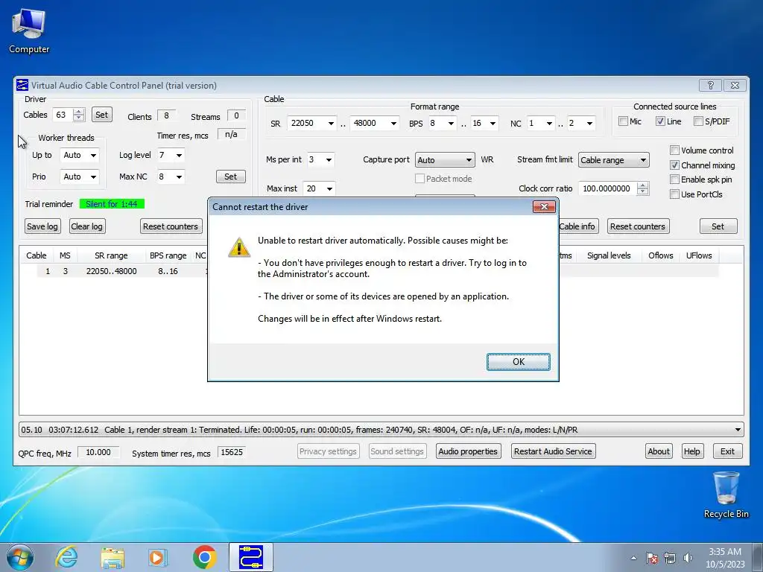The width and height of the screenshot is (763, 572).
Task: Click the About button
Action: [659, 451]
